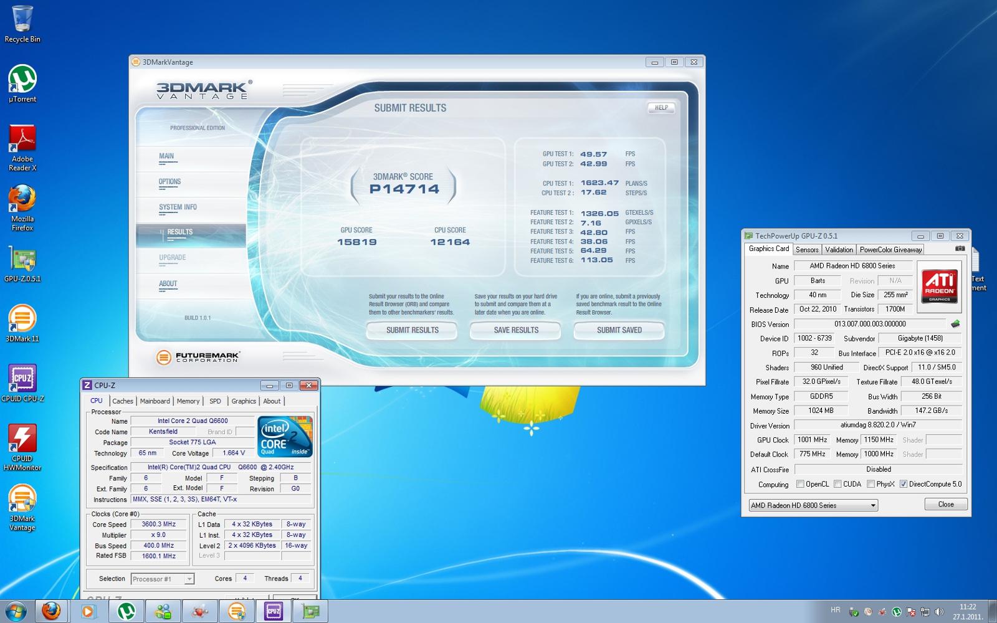Select the CPUID HWMonitor desktop shortcut

(22, 447)
